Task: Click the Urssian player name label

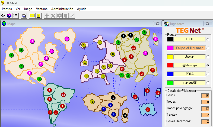Action: click(x=189, y=57)
